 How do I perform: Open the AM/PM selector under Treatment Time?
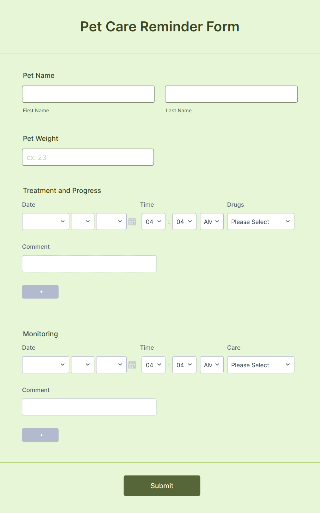tap(212, 222)
